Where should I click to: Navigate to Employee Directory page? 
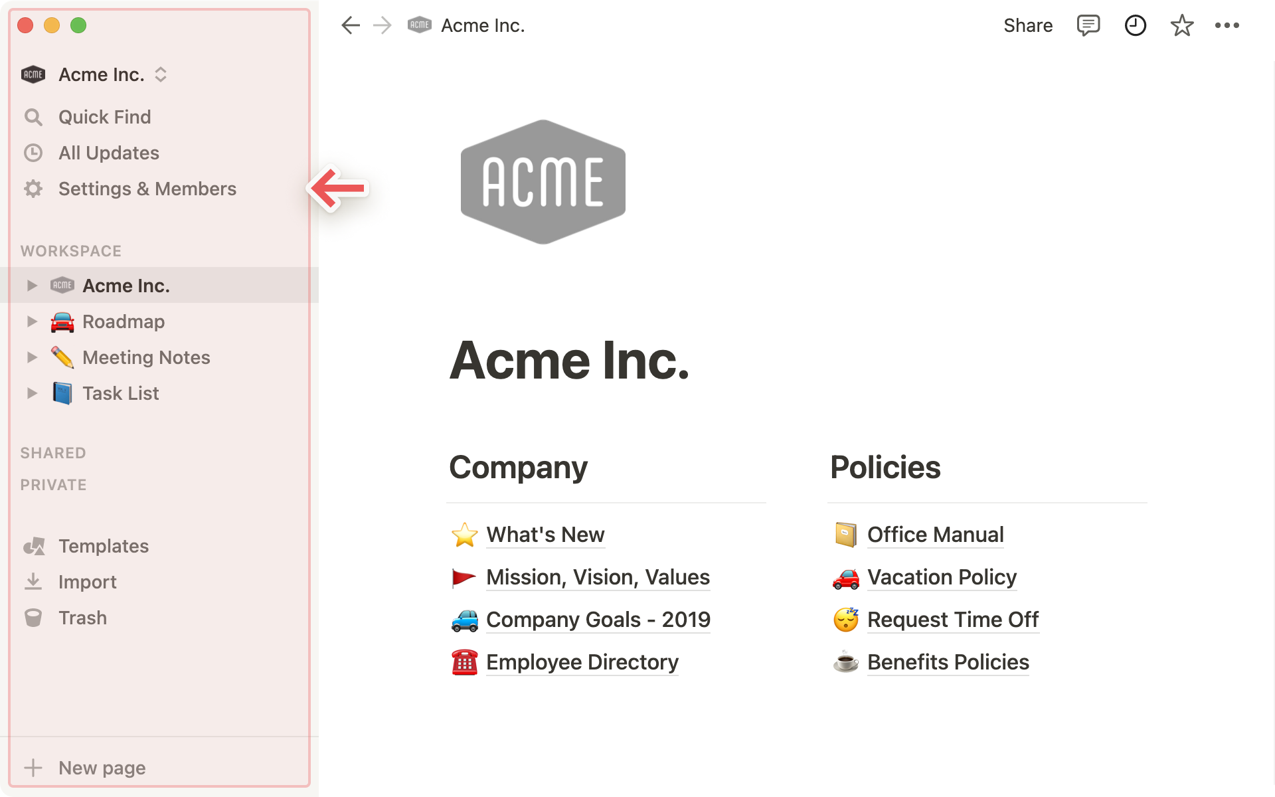tap(582, 662)
